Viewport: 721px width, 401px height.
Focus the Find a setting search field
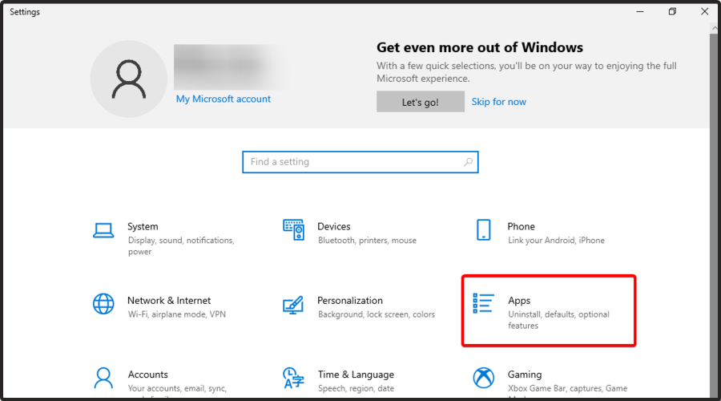(x=352, y=162)
